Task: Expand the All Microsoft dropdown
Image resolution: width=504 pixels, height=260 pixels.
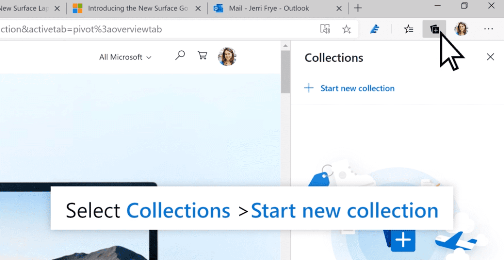Action: [x=125, y=57]
